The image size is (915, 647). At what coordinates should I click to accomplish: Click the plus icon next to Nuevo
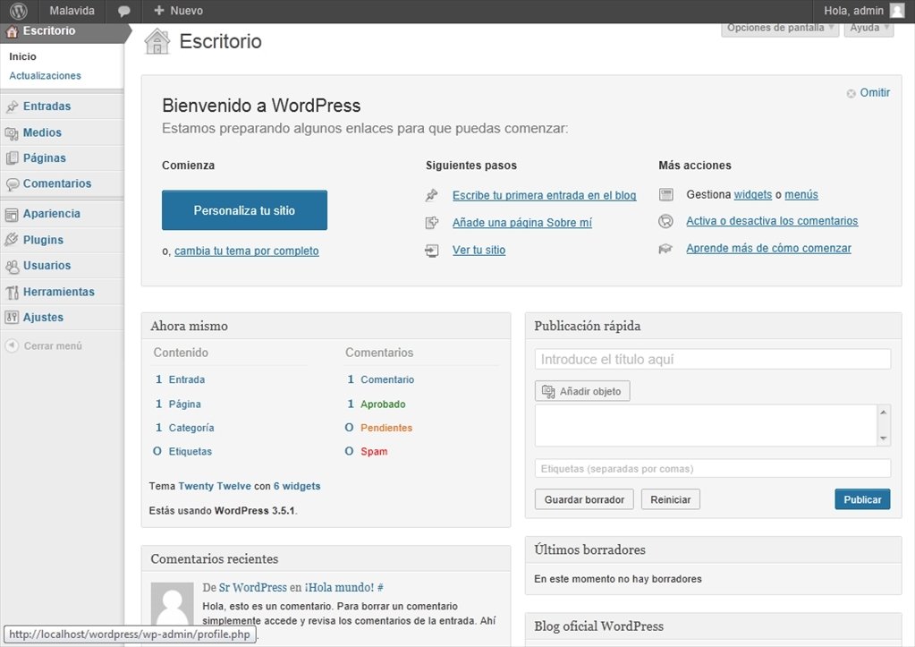point(158,11)
